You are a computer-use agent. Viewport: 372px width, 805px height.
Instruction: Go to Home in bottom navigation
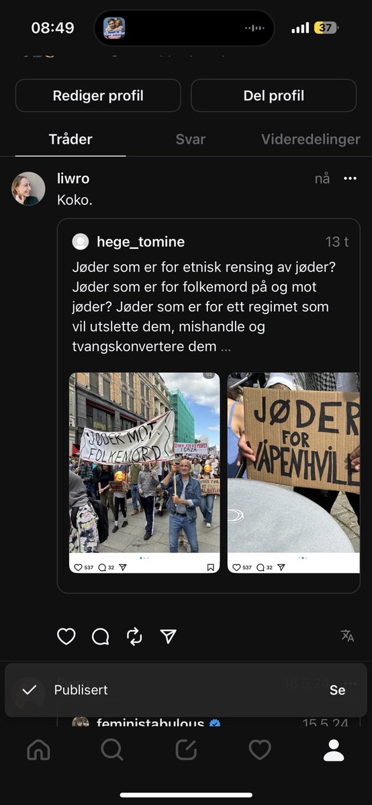click(38, 750)
